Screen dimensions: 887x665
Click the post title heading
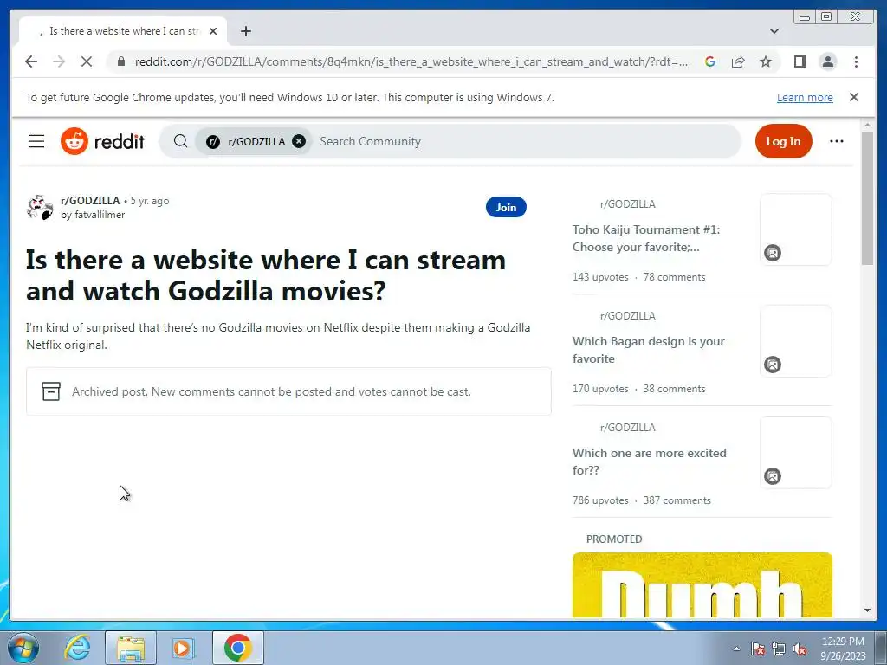(266, 275)
